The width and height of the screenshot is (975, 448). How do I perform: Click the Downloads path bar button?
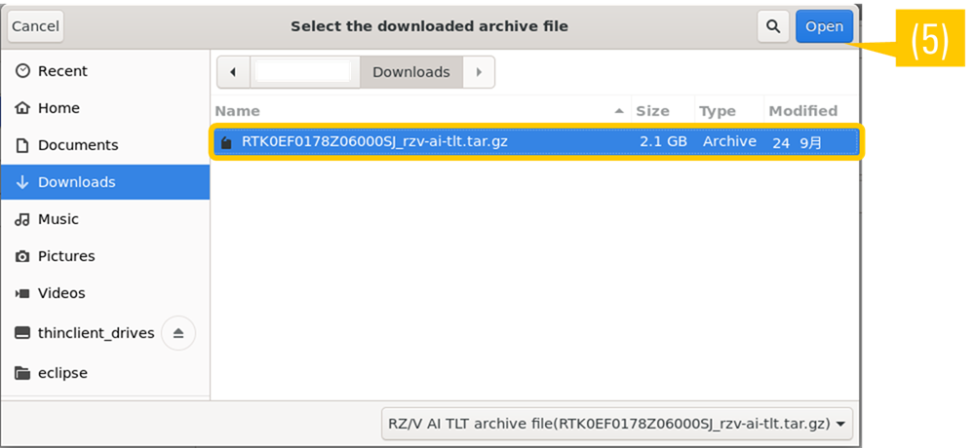click(x=410, y=72)
